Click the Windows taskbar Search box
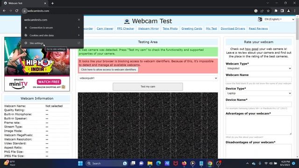The image size is (299, 168). (107, 163)
